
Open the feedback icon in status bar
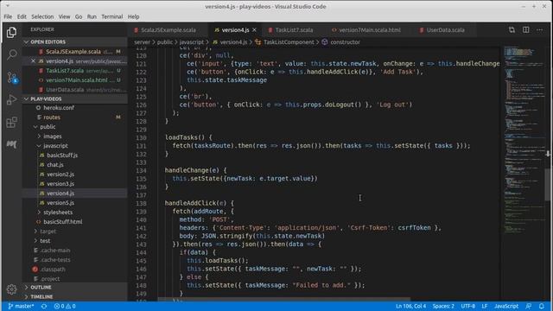pos(528,306)
